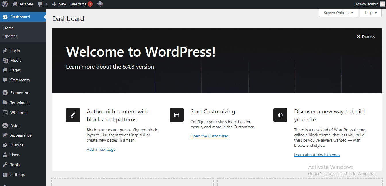This screenshot has width=386, height=186.
Task: Open the Customizer link
Action: pos(209,136)
